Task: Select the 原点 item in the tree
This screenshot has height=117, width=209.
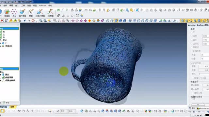Action: (x=5, y=40)
